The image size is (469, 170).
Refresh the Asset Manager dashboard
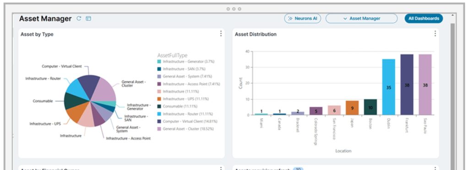tap(79, 18)
